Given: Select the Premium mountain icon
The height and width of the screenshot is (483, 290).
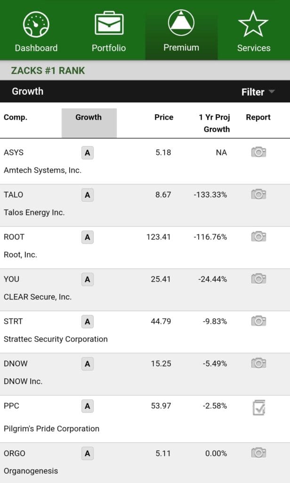Looking at the screenshot, I should click(x=181, y=22).
